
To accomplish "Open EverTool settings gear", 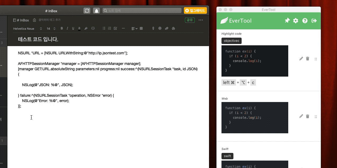I will coord(296,21).
